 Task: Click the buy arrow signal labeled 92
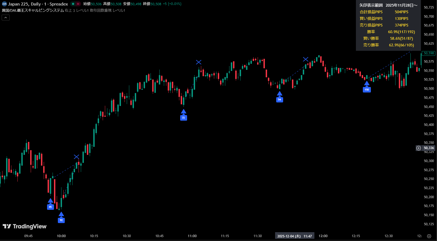(61, 218)
